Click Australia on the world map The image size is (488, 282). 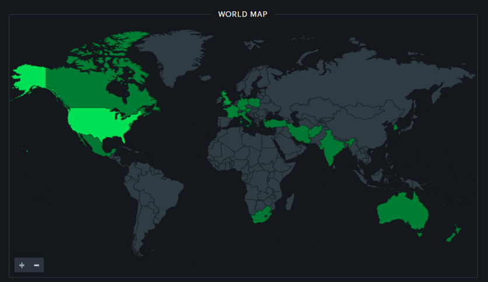point(402,211)
